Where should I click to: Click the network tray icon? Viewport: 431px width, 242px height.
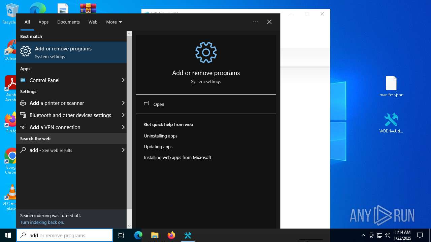379,235
